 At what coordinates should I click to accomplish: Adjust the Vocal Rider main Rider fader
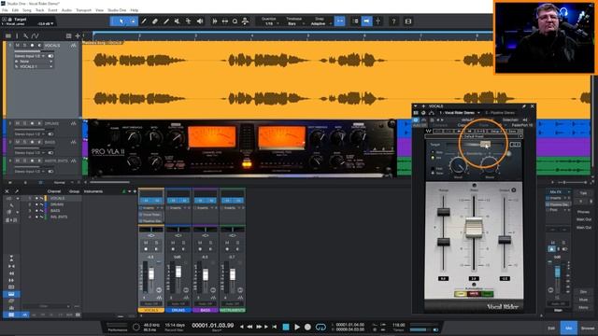coord(474,228)
